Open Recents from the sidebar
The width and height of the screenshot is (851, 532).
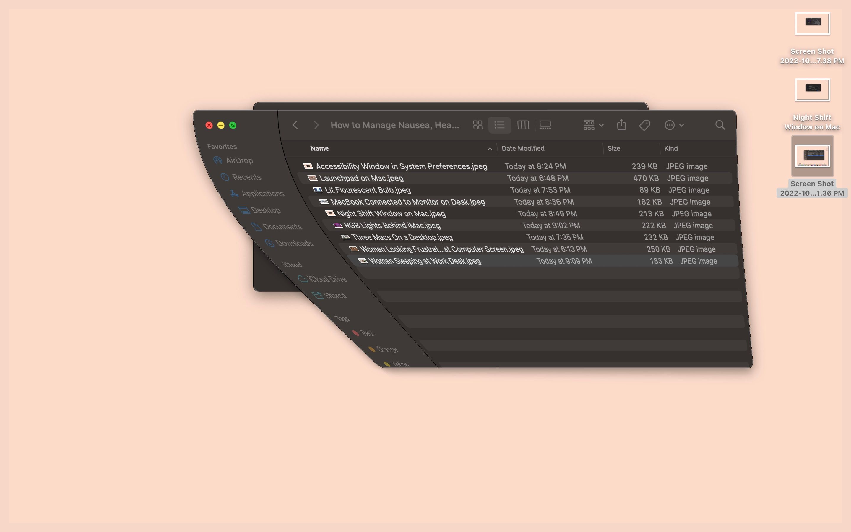pyautogui.click(x=247, y=177)
